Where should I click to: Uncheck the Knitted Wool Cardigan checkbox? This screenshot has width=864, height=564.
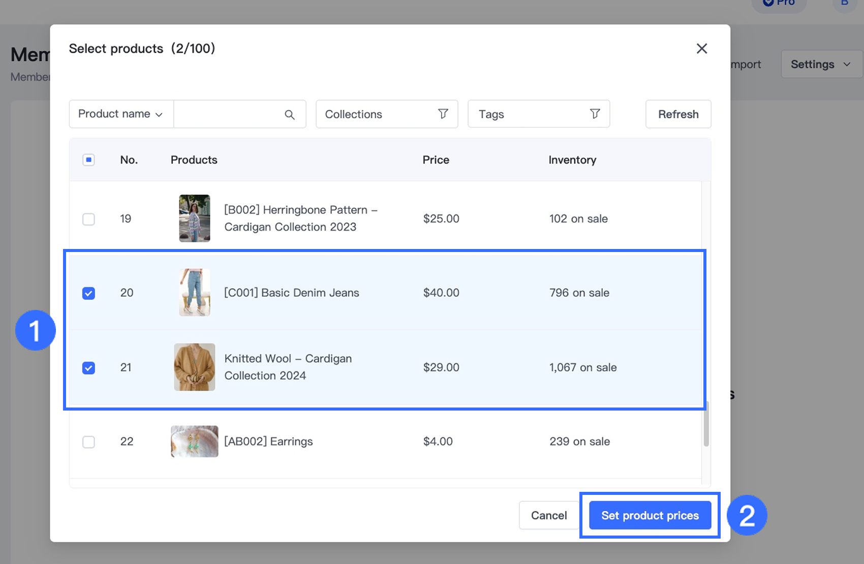coord(88,368)
